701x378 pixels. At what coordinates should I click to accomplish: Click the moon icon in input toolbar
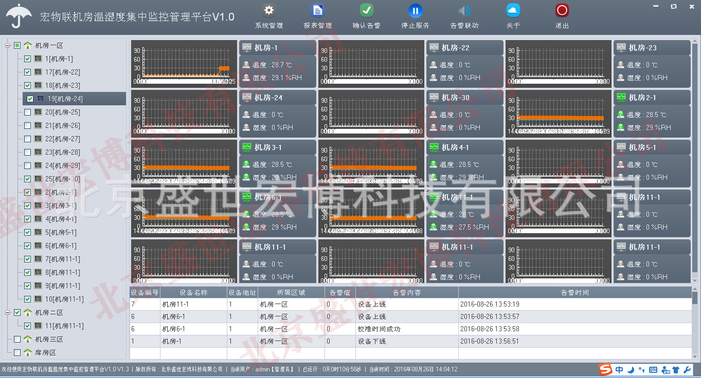coord(631,369)
